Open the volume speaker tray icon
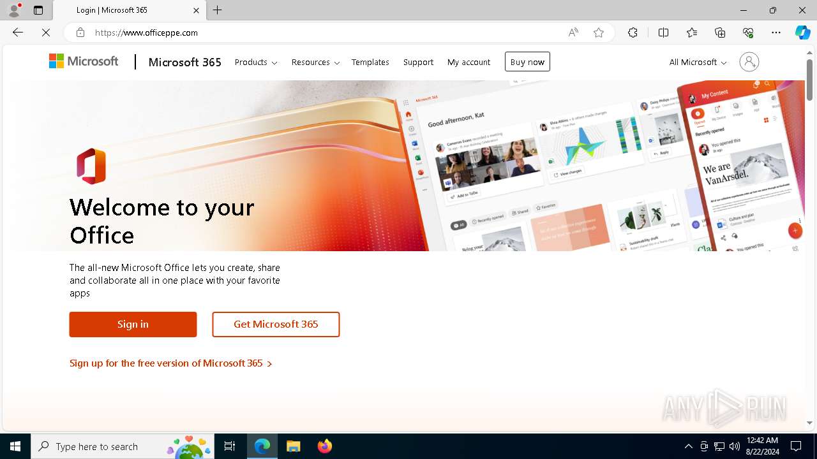This screenshot has width=817, height=459. coord(735,446)
